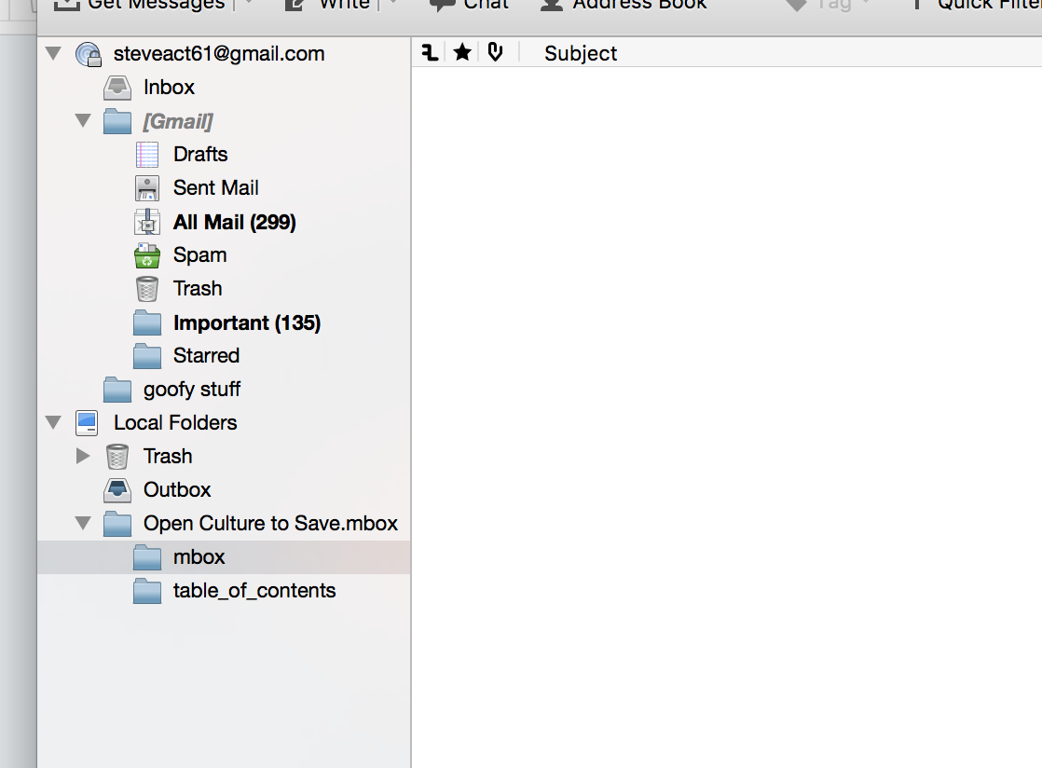Collapse the [Gmail] folder tree

click(x=83, y=121)
